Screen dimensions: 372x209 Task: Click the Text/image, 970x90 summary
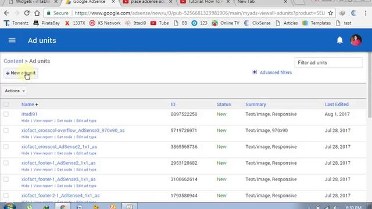(266, 130)
